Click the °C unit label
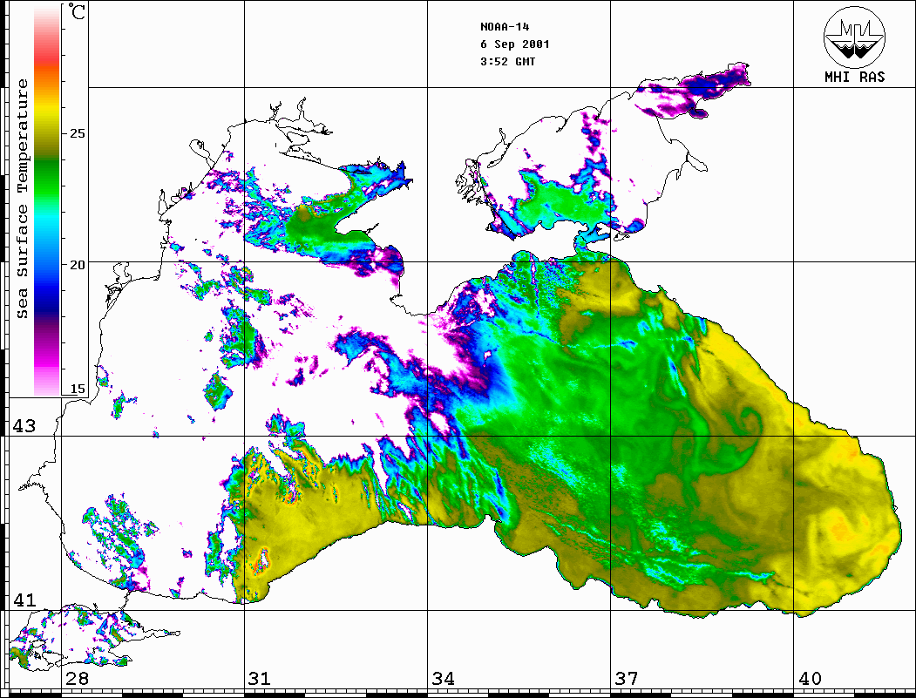This screenshot has height=698, width=916. [x=77, y=11]
